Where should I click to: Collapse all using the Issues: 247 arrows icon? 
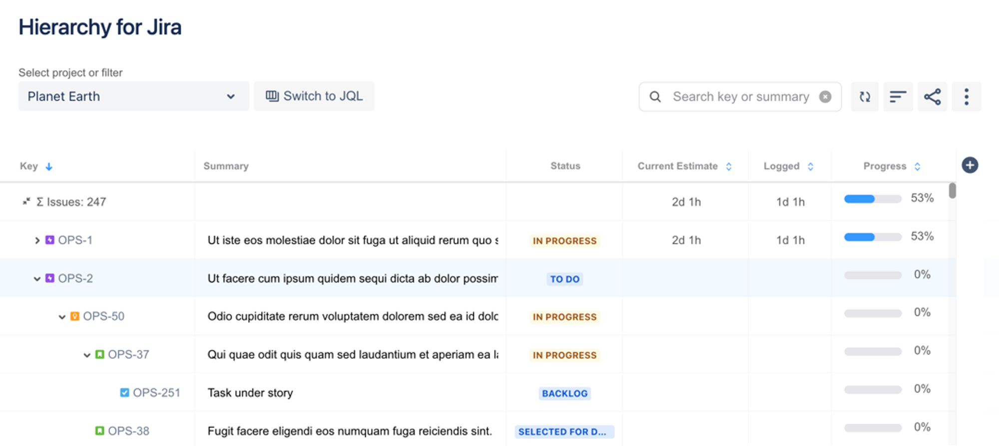(26, 202)
